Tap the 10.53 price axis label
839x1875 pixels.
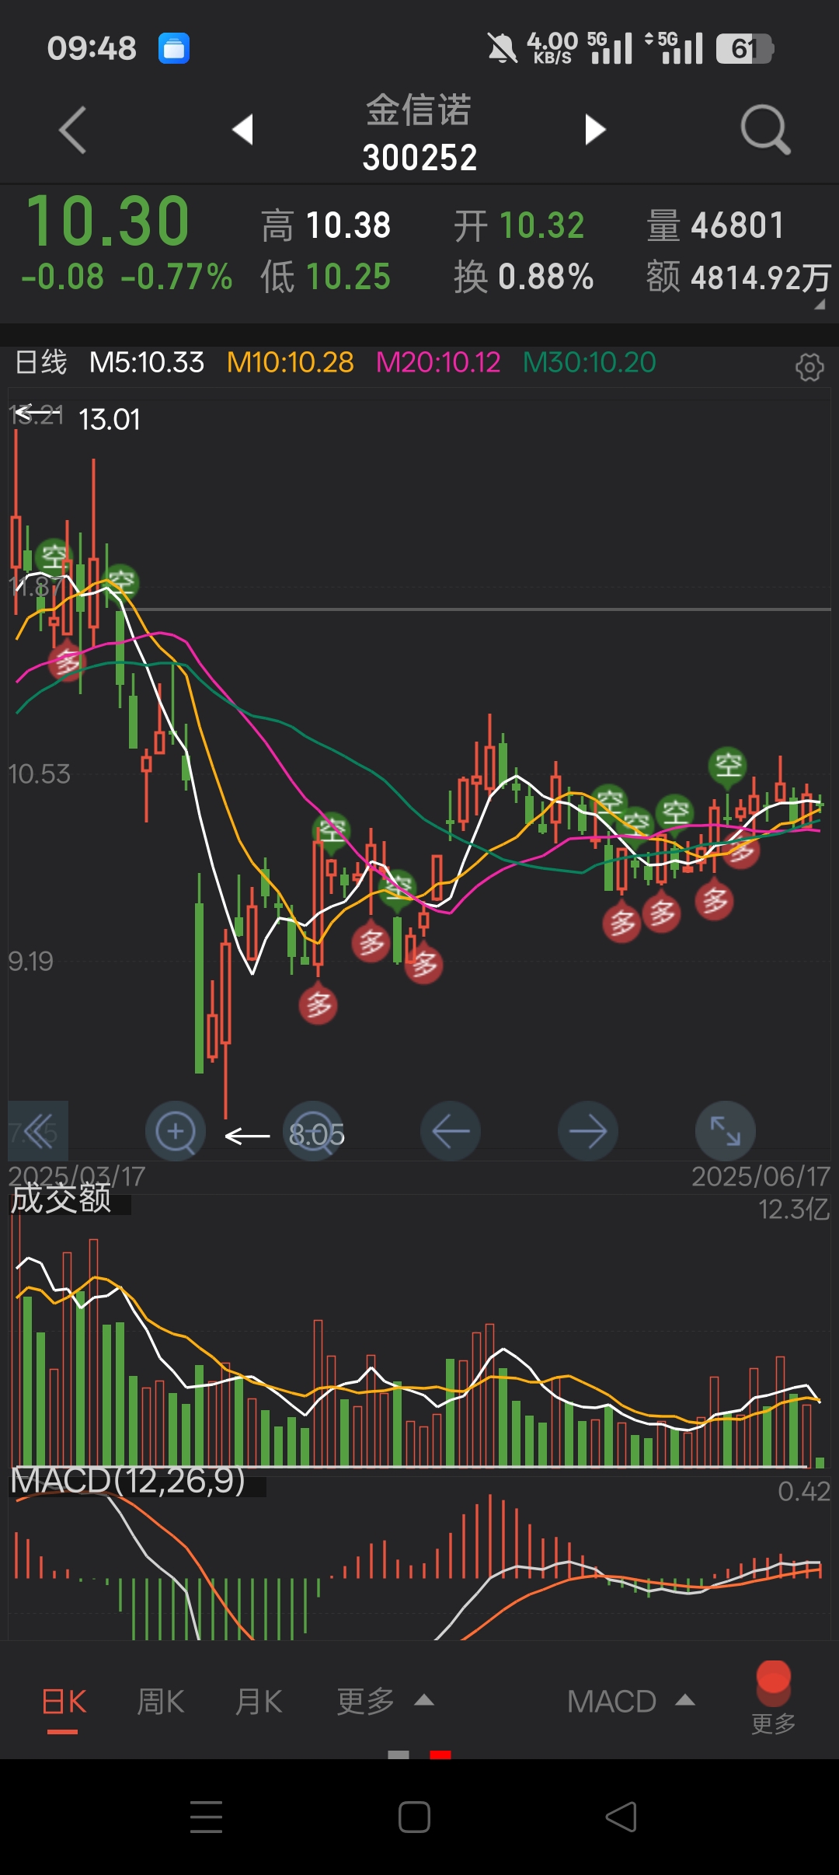(x=39, y=774)
